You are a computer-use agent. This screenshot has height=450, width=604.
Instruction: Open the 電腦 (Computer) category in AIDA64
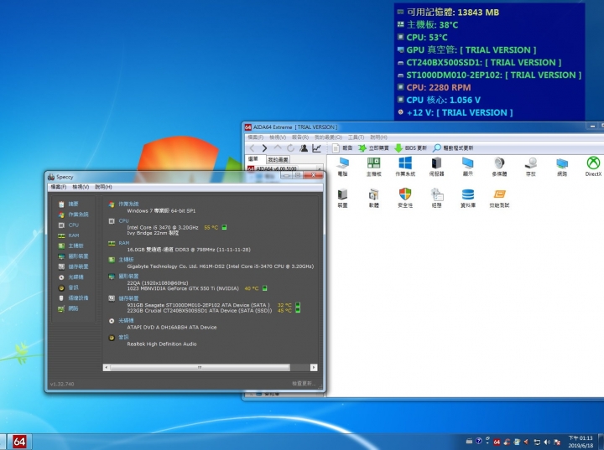coord(342,166)
